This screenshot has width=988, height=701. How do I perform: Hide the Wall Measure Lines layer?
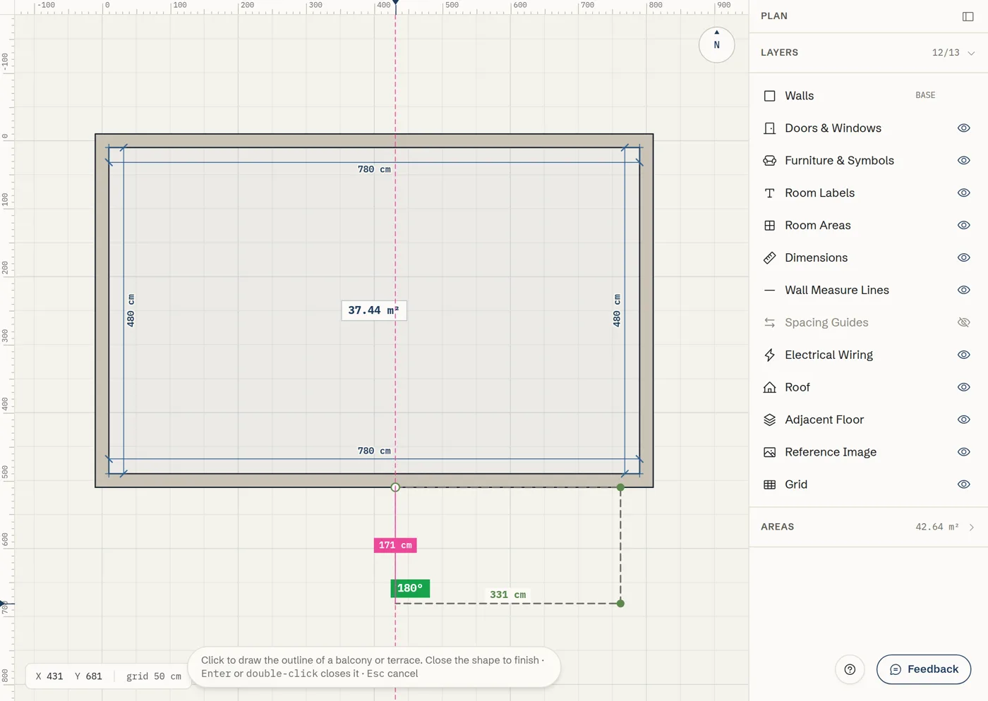pos(964,291)
